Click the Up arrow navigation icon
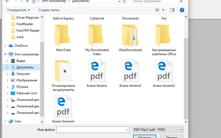Screen dimensions: 221x138 pyautogui.click(x=27, y=1)
